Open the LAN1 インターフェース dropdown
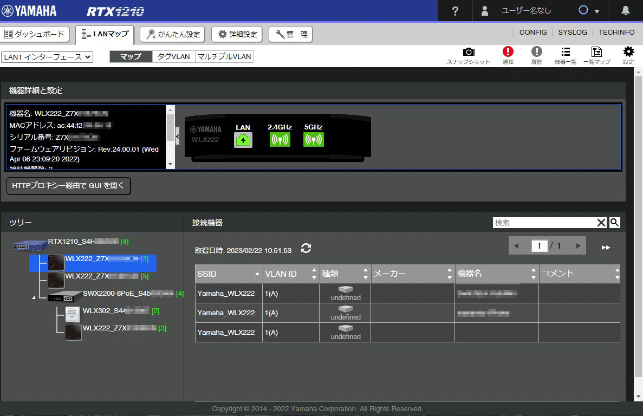The width and height of the screenshot is (643, 416). pos(47,56)
